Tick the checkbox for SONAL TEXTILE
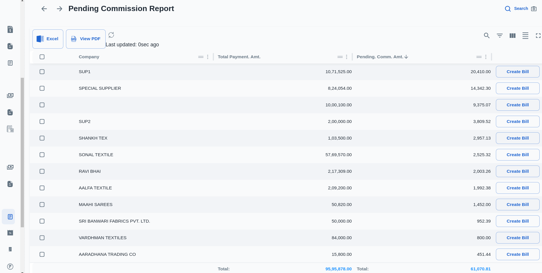 tap(42, 155)
